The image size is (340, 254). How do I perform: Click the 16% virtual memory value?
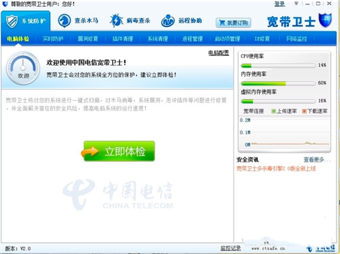(322, 100)
